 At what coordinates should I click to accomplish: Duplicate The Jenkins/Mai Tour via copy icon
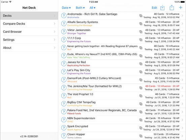(x=141, y=88)
